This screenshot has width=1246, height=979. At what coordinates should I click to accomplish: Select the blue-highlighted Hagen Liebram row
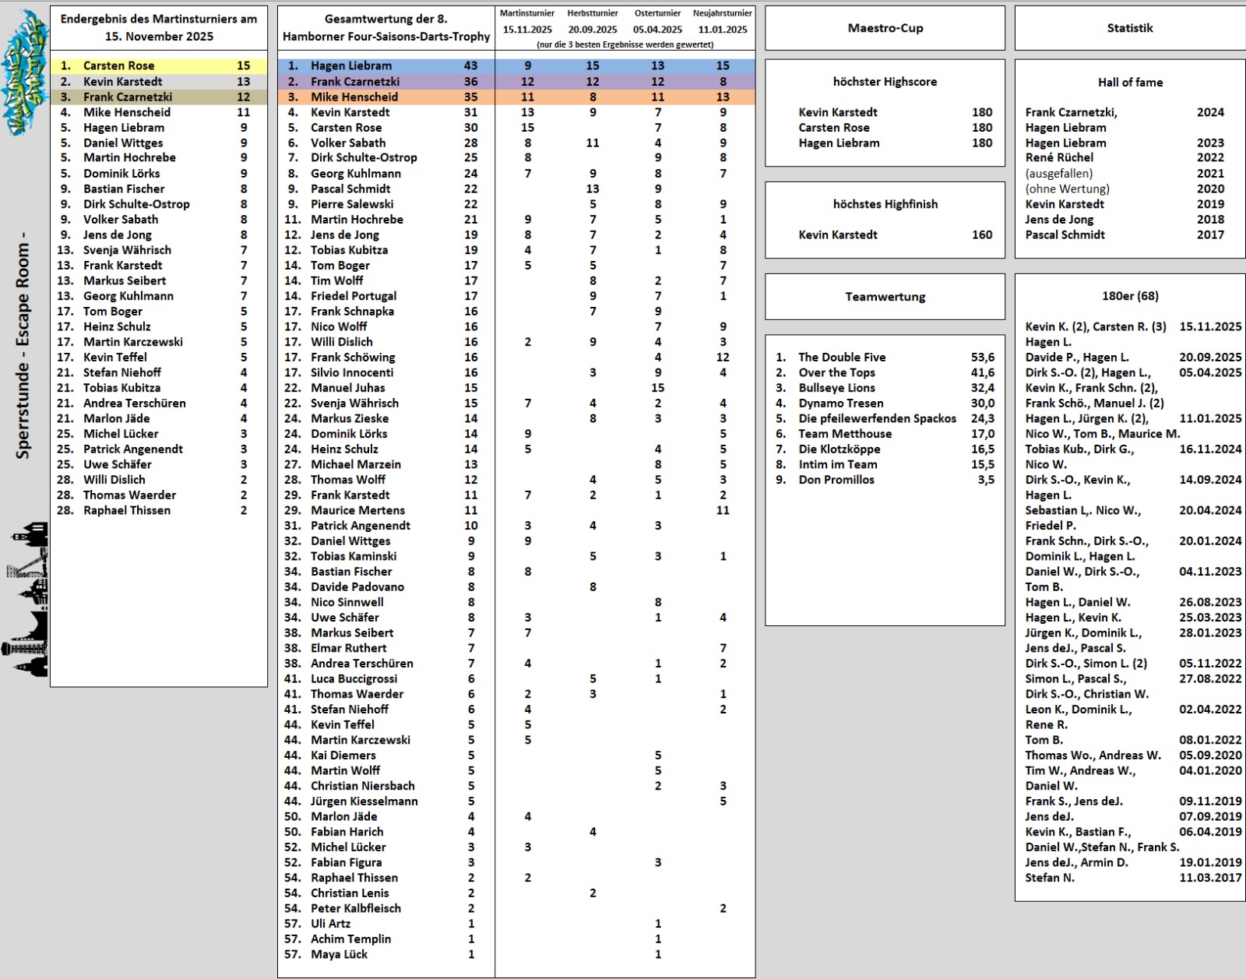tap(385, 66)
